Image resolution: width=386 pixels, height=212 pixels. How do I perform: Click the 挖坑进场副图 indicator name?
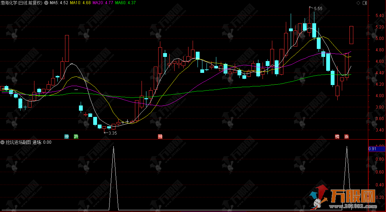[18, 142]
